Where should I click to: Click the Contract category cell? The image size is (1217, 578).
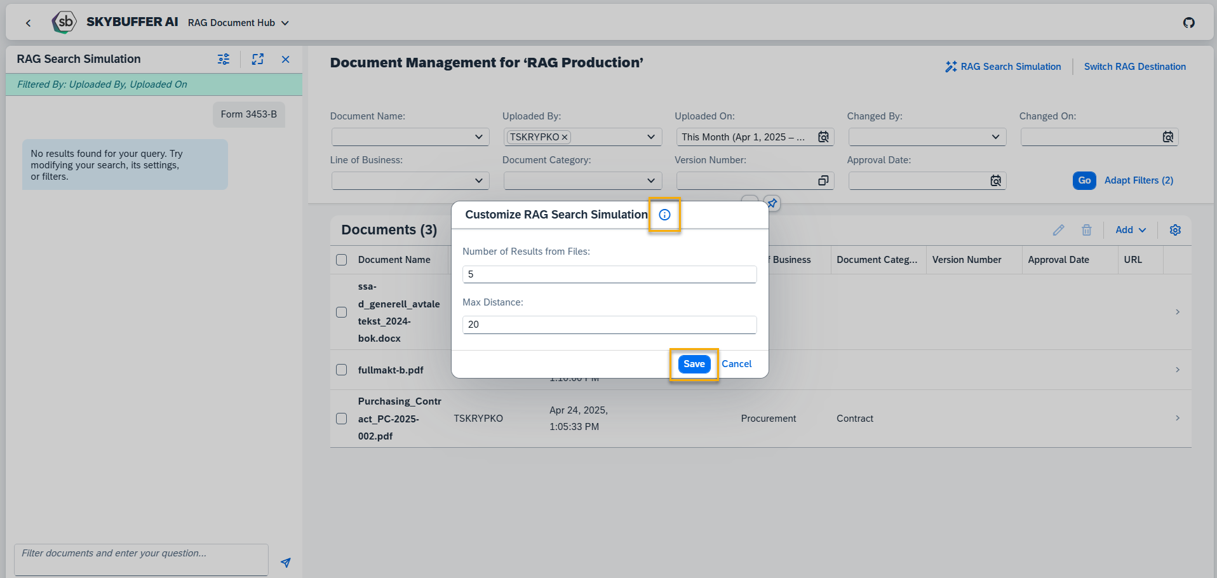tap(854, 419)
